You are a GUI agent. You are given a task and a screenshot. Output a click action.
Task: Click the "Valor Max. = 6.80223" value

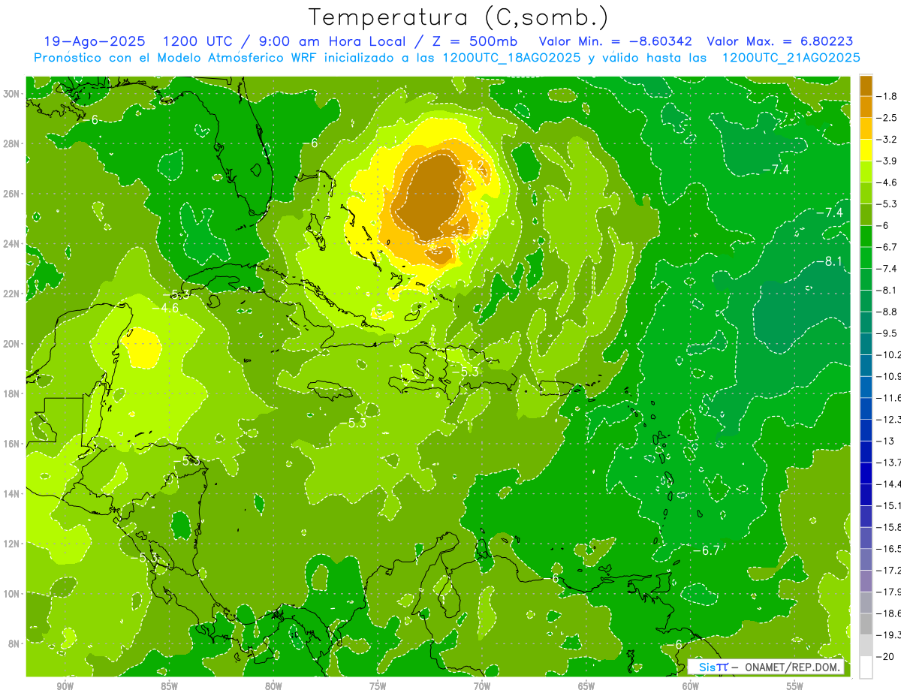(x=780, y=41)
